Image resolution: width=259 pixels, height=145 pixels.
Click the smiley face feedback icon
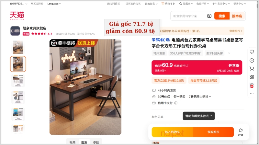pyautogui.click(x=252, y=61)
